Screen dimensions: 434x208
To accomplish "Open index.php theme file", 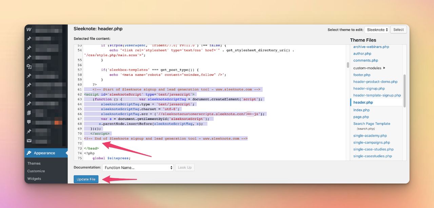I will tap(361, 110).
